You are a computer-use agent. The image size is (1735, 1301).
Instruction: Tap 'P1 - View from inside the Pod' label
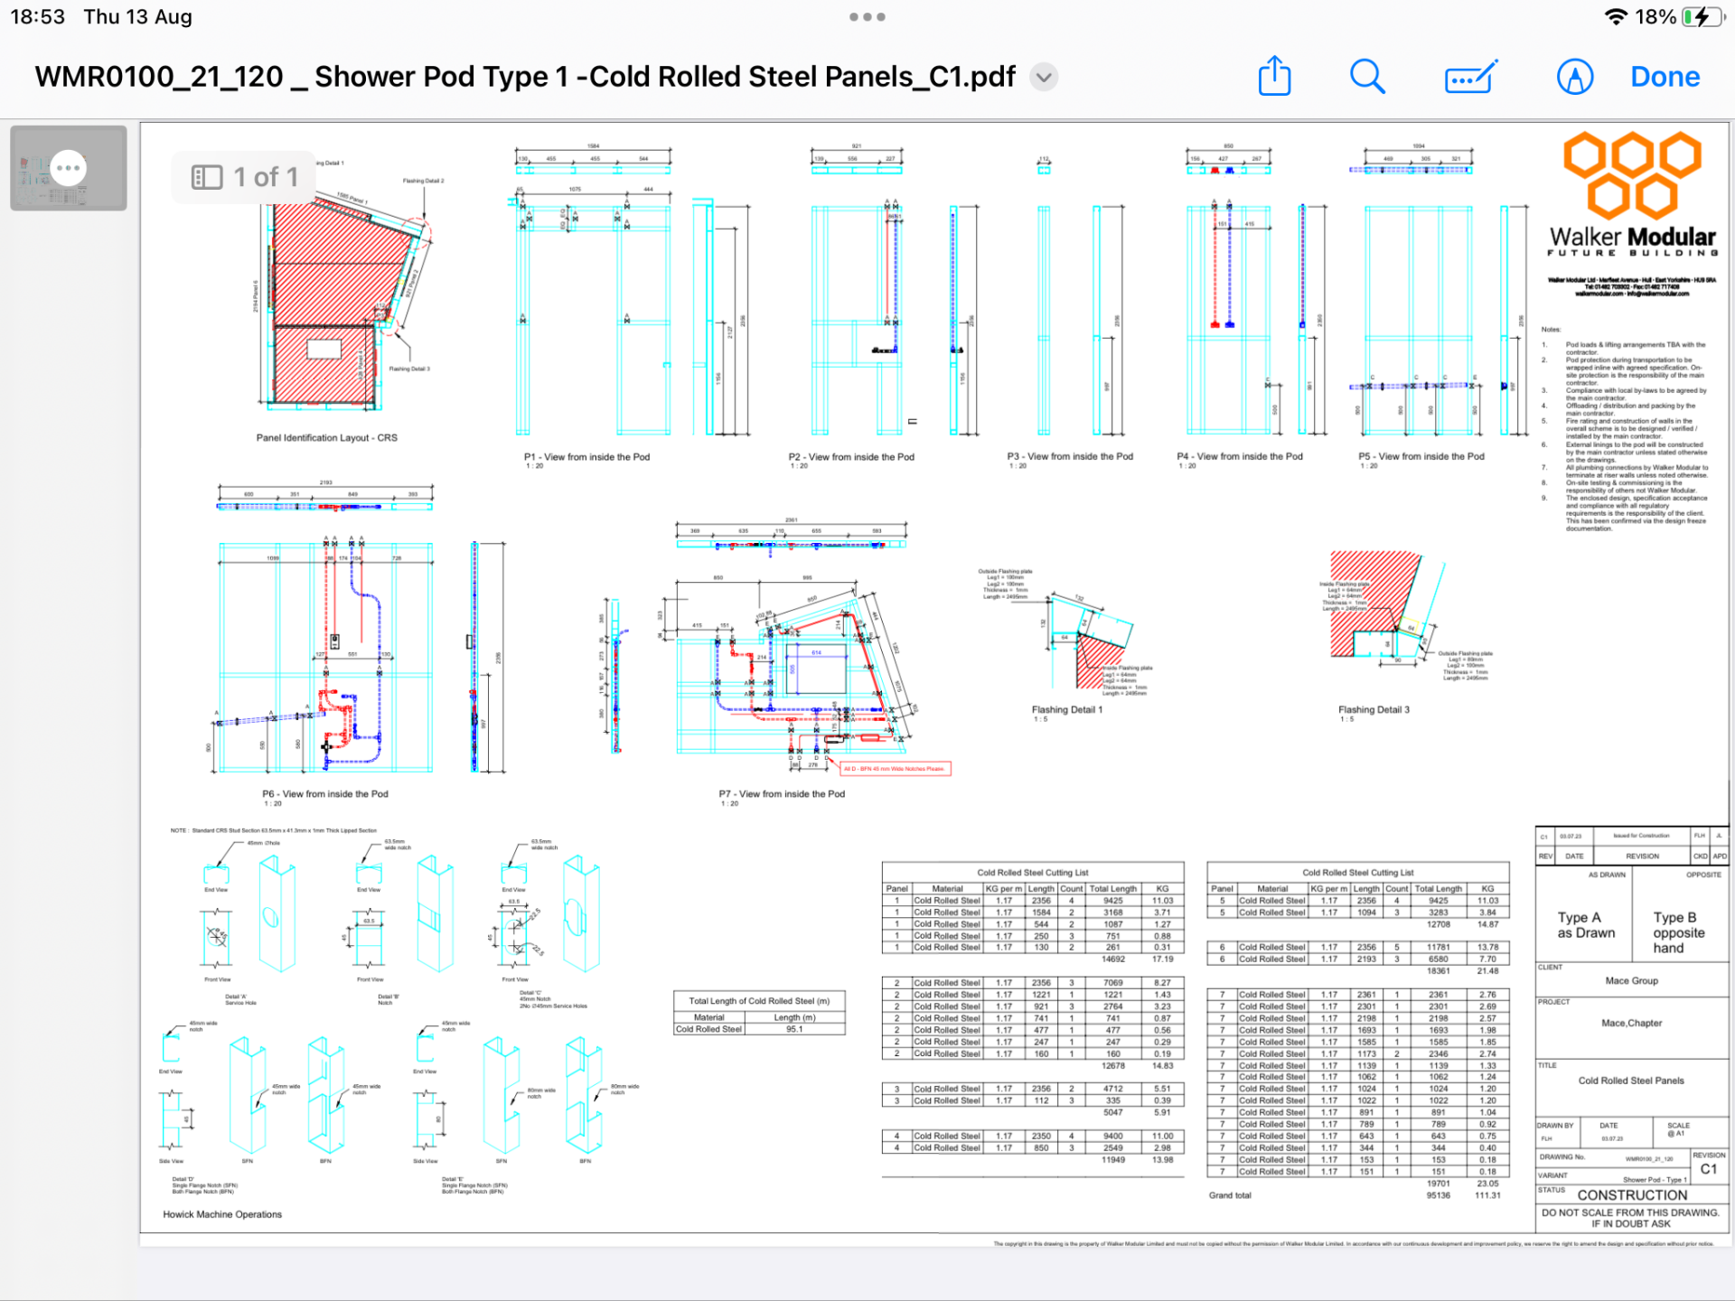tap(586, 456)
